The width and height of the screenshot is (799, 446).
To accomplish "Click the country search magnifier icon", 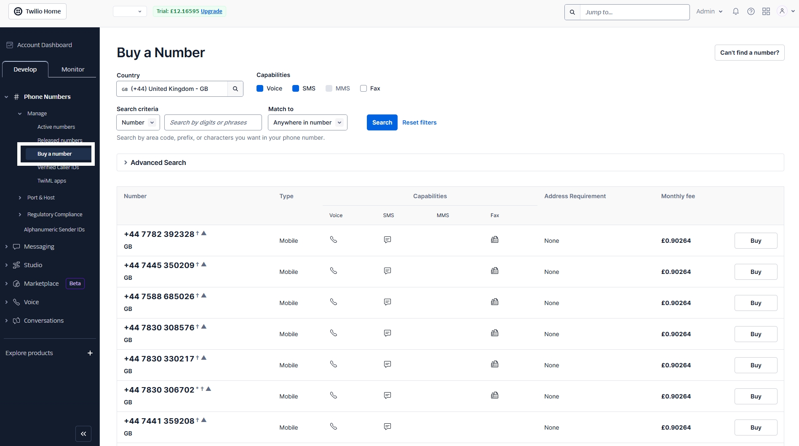I will [235, 89].
